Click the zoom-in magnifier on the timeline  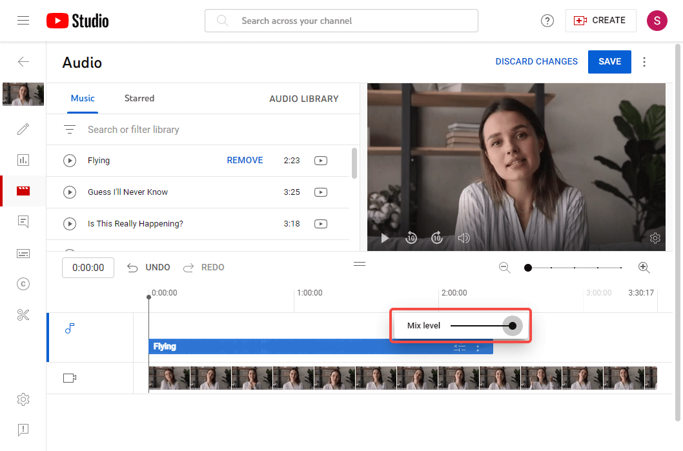point(644,267)
